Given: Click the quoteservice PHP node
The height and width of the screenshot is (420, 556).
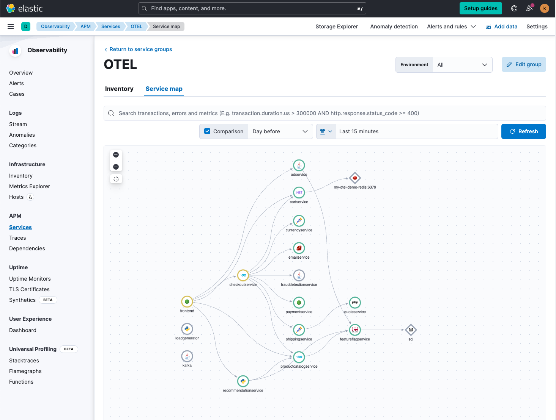Looking at the screenshot, I should click(355, 303).
